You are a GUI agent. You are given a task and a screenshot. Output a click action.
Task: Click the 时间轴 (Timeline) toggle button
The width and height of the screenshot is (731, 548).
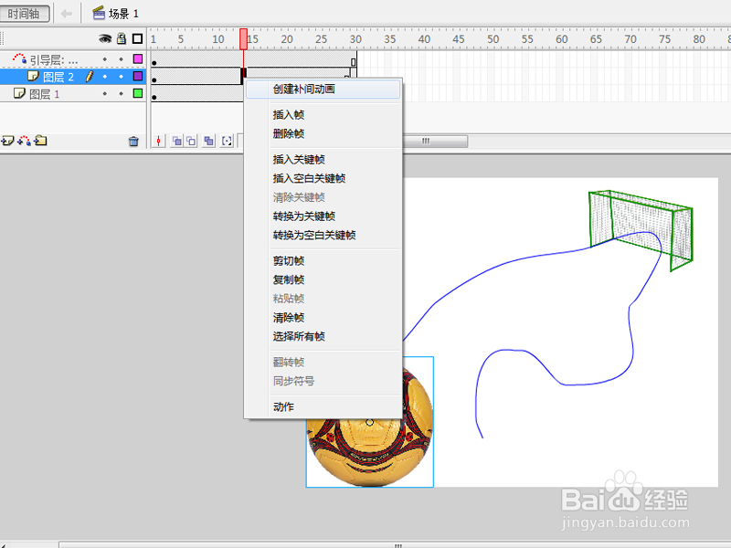coord(25,14)
